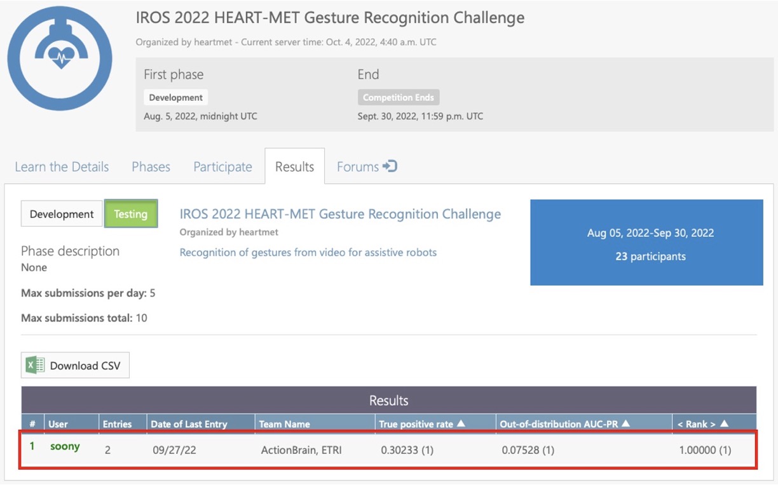Sort by Rank column arrow

[725, 423]
